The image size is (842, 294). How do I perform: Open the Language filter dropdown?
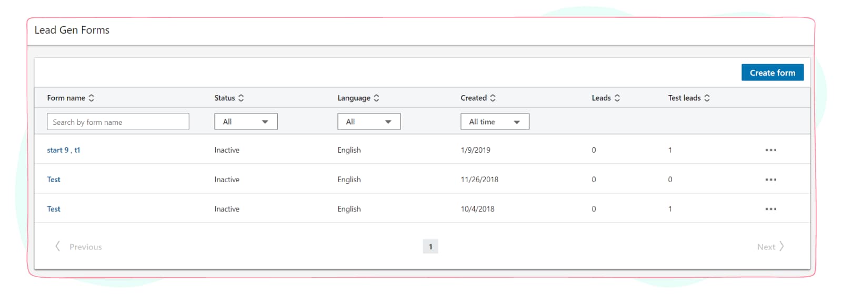tap(369, 122)
